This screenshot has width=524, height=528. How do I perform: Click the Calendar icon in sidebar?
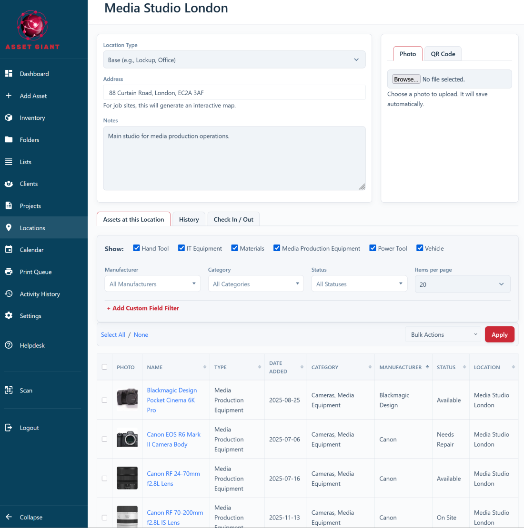9,250
